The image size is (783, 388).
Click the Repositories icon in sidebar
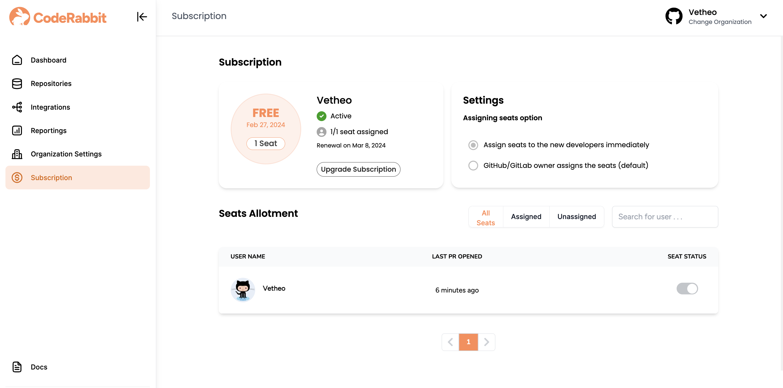[17, 83]
